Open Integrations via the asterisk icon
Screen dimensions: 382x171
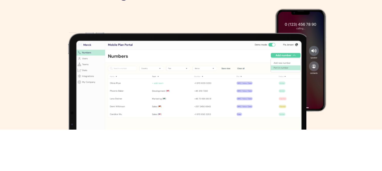point(79,76)
